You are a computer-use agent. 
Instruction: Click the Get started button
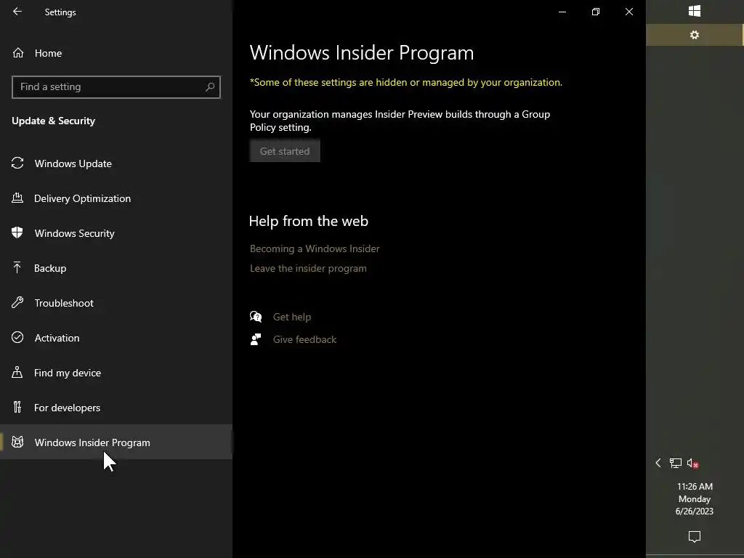coord(285,151)
